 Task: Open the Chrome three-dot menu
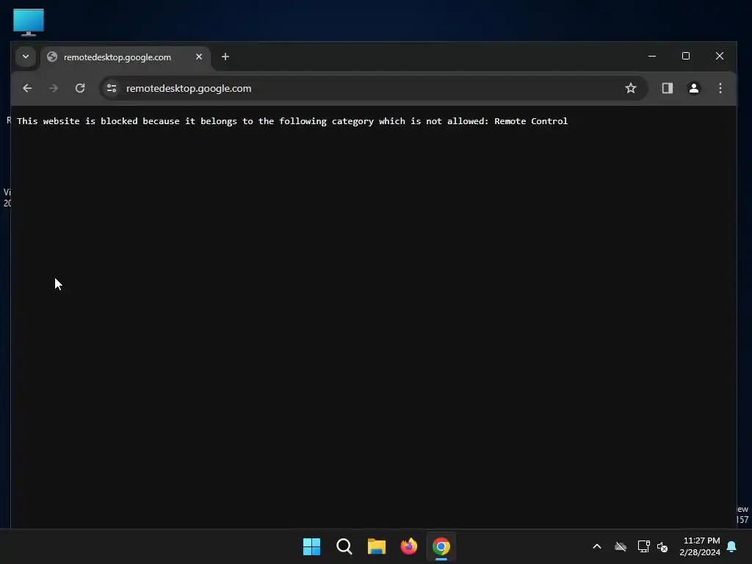coord(720,88)
